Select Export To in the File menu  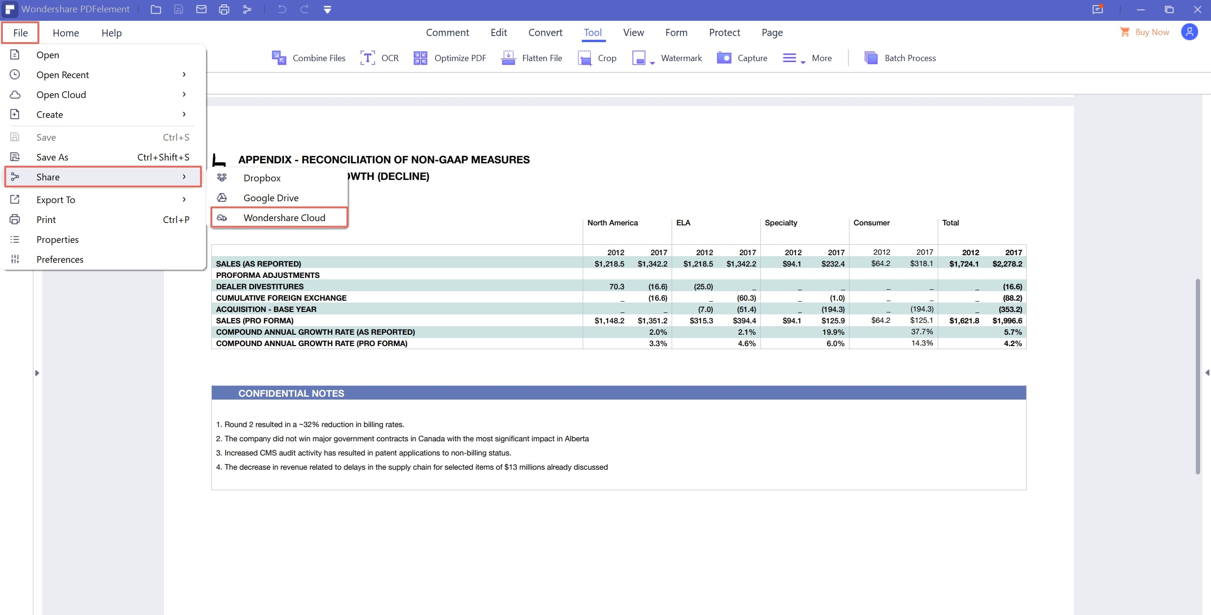(x=56, y=200)
